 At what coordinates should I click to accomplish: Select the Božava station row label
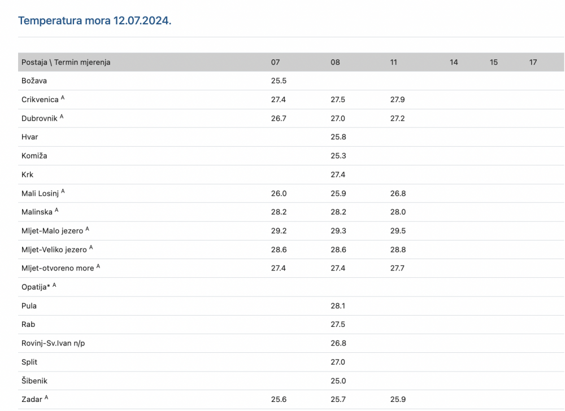coord(34,81)
